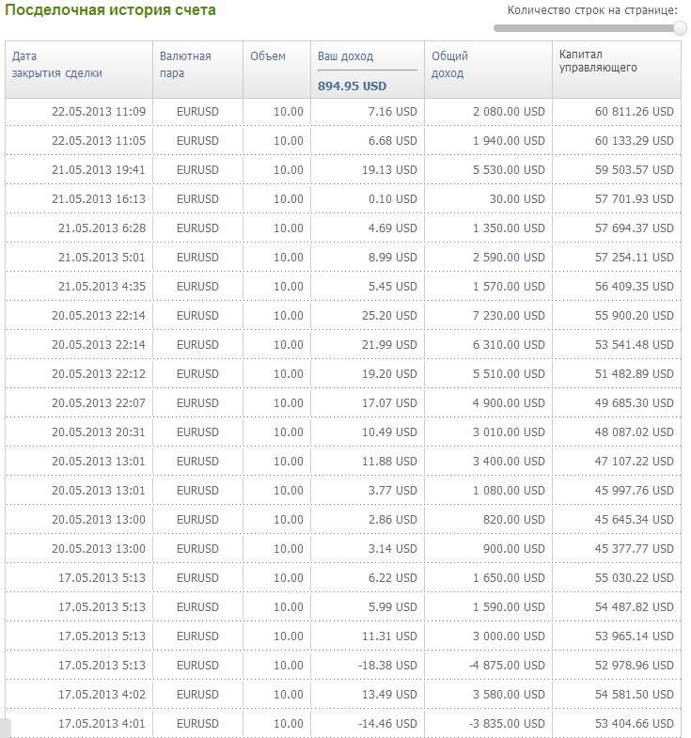Click the 60 811.26 USD manager capital cell
The width and height of the screenshot is (691, 738).
(634, 112)
